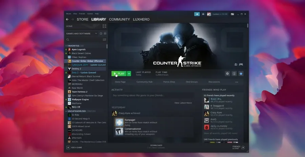Open play options dropdown arrow
305x157 pixels.
129,74
